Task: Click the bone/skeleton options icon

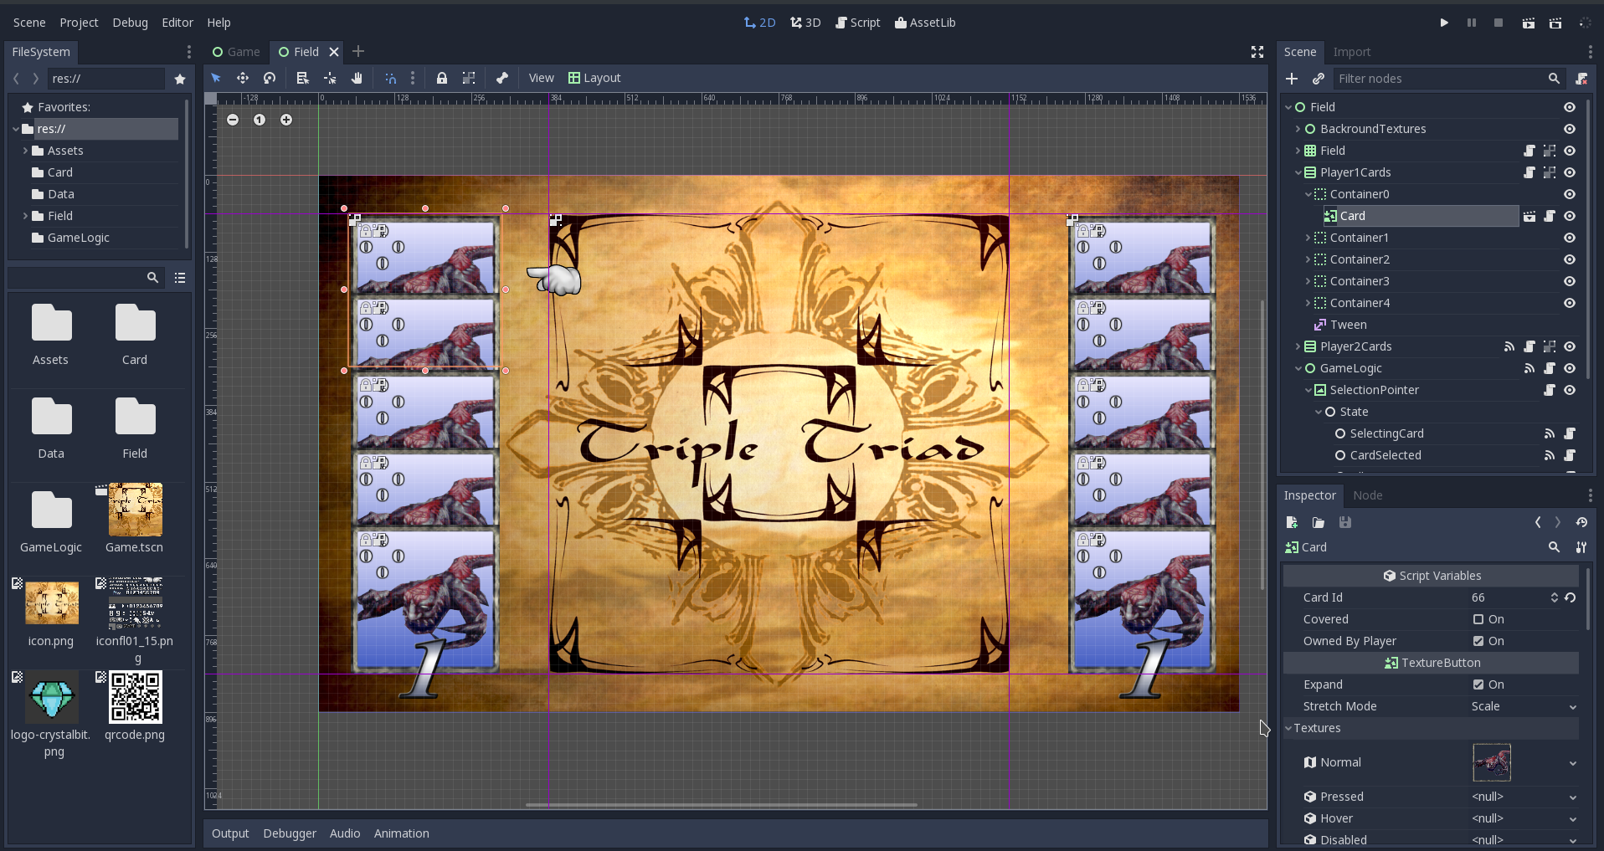Action: [x=502, y=78]
